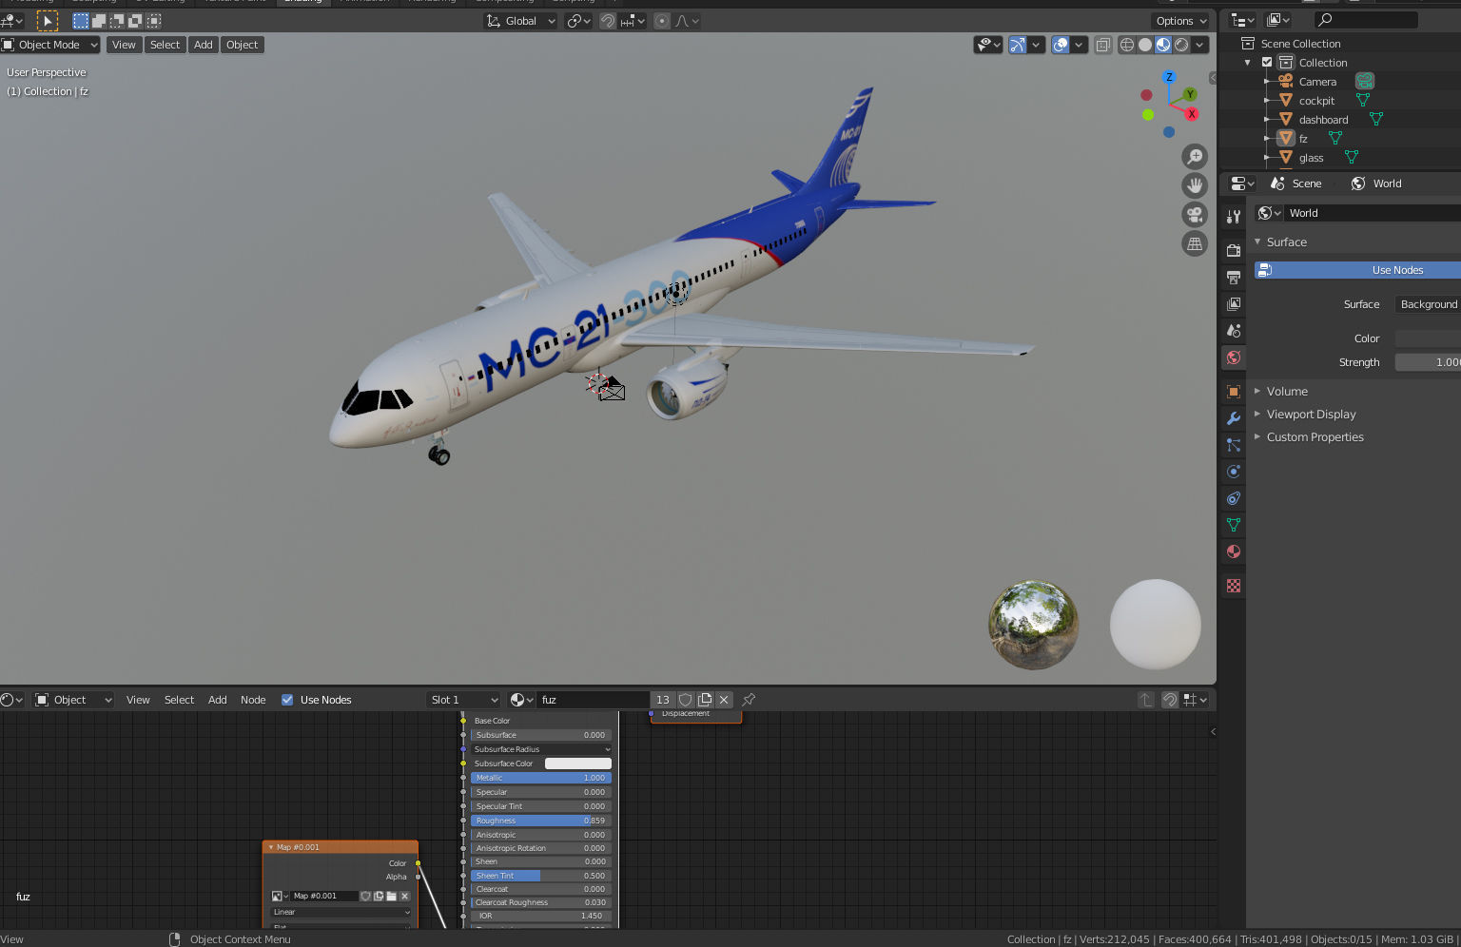Open Global transform orientation dropdown
The height and width of the screenshot is (947, 1461).
click(520, 21)
